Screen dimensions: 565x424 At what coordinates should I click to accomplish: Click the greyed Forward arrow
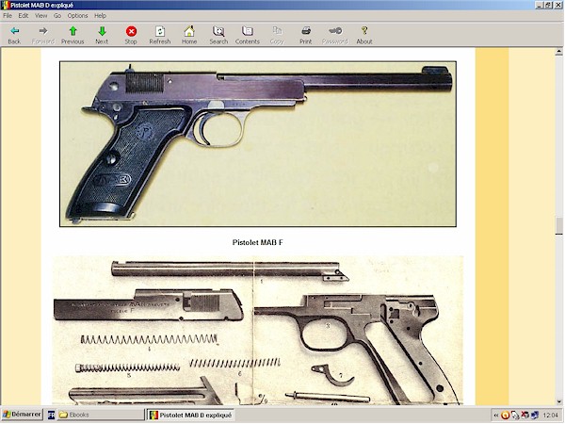(43, 36)
